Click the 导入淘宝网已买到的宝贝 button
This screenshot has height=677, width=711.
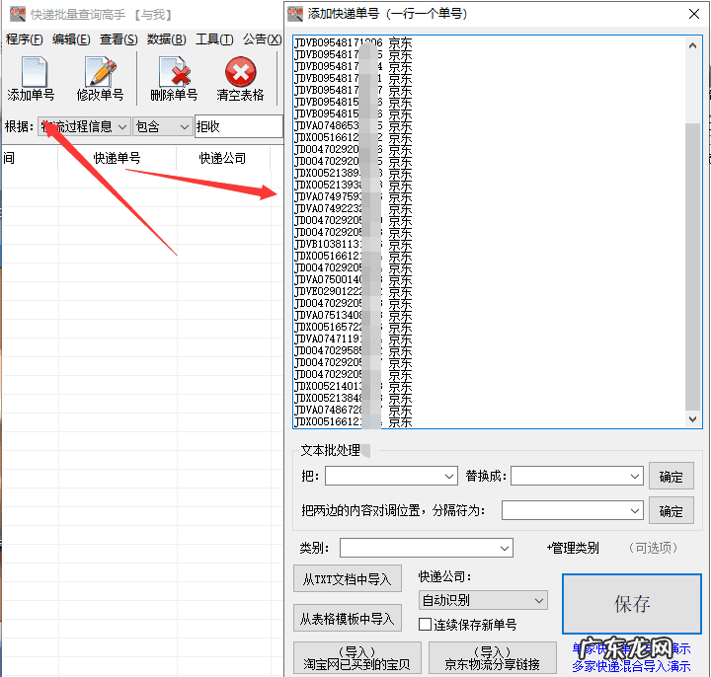click(357, 658)
